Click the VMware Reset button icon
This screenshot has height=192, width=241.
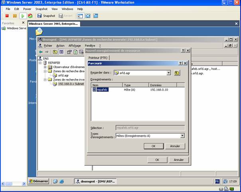[30, 16]
